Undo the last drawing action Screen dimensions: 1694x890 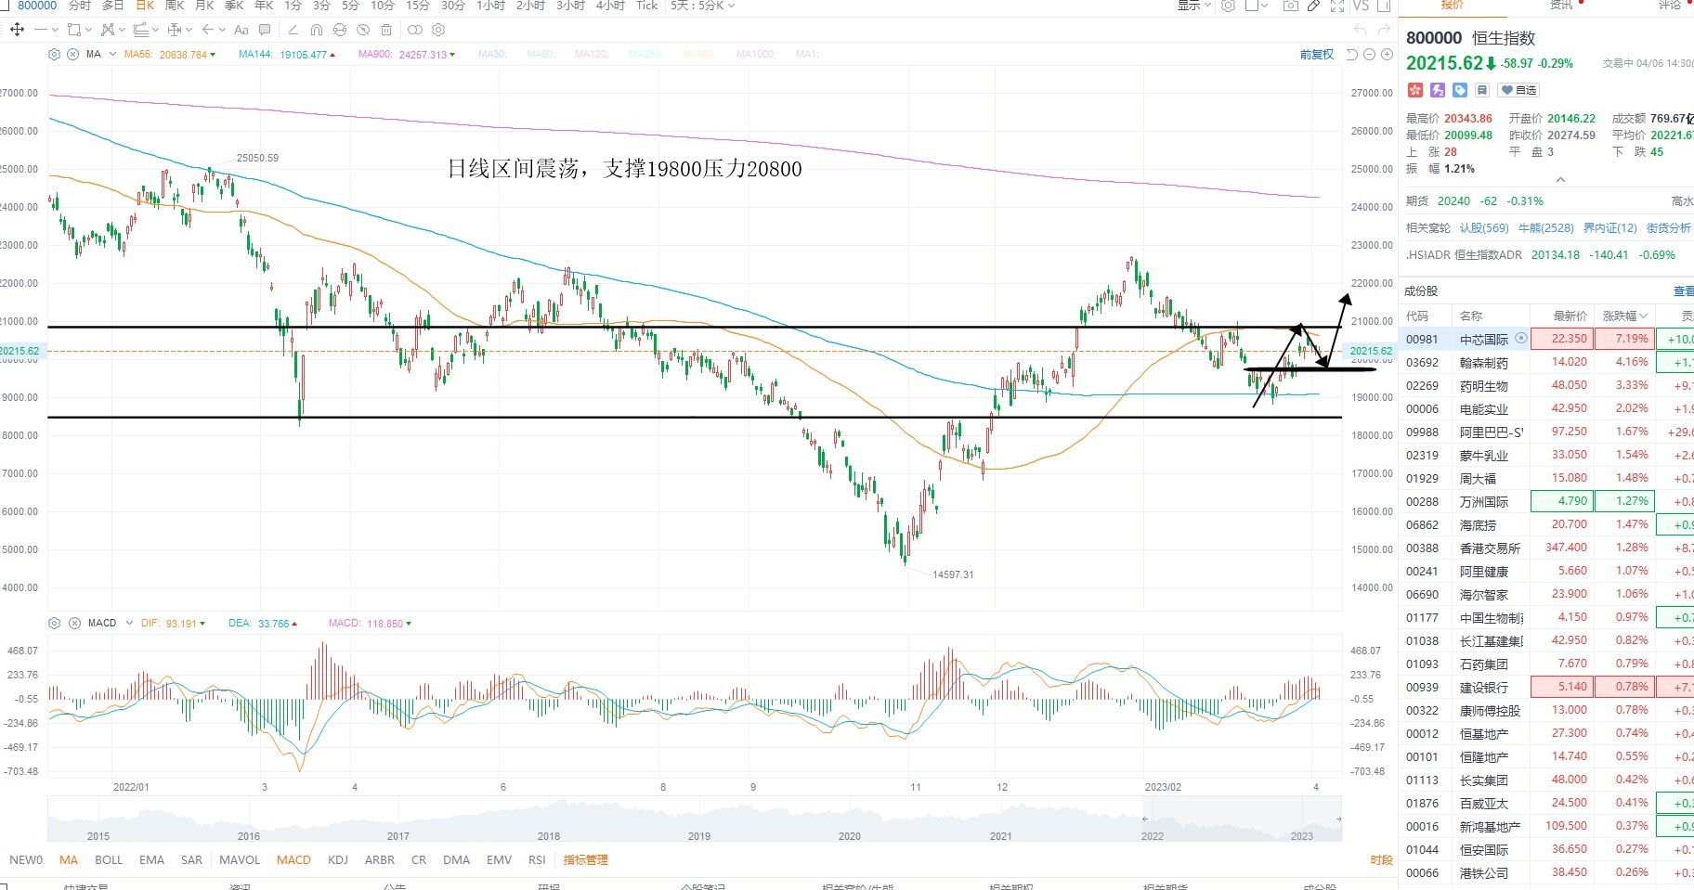click(1361, 30)
